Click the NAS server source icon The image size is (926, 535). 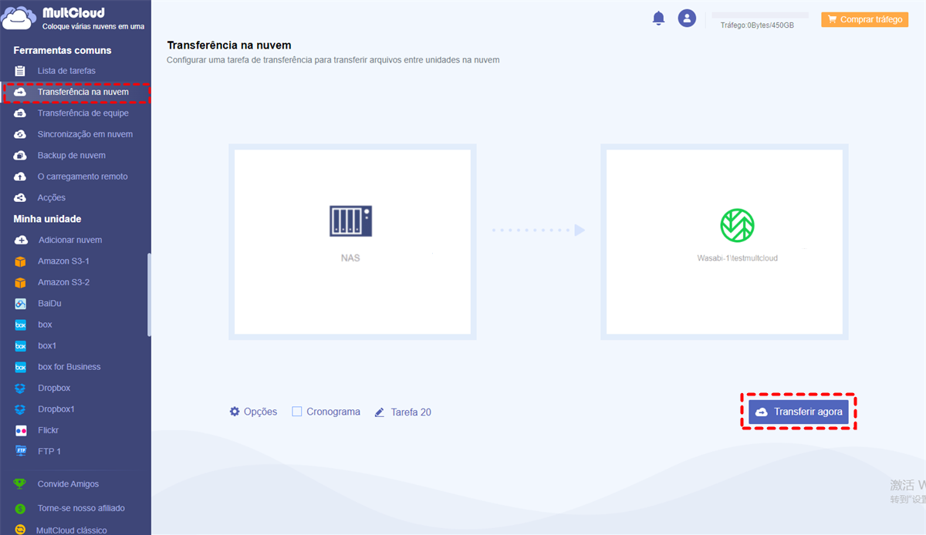tap(350, 220)
